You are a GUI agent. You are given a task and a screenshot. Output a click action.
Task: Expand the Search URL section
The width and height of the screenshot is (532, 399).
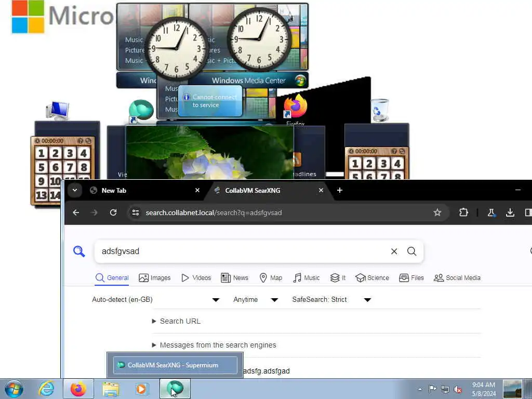click(176, 321)
